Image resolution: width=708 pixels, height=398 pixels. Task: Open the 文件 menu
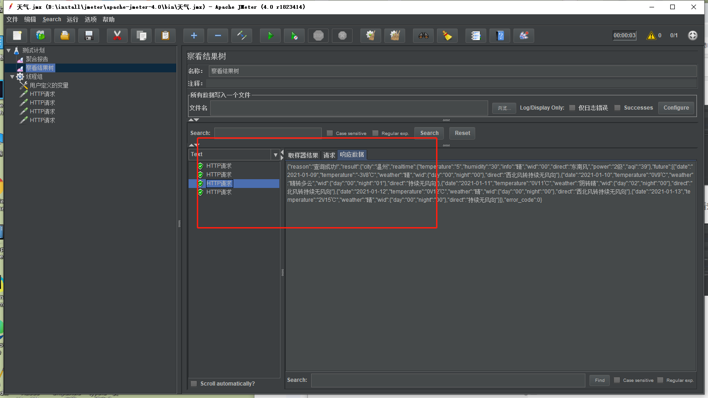click(x=12, y=19)
